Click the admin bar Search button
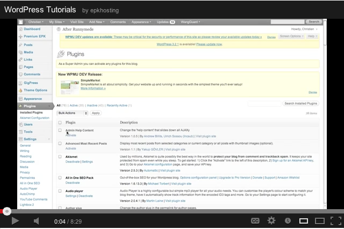The height and width of the screenshot is (229, 344). pyautogui.click(x=314, y=21)
